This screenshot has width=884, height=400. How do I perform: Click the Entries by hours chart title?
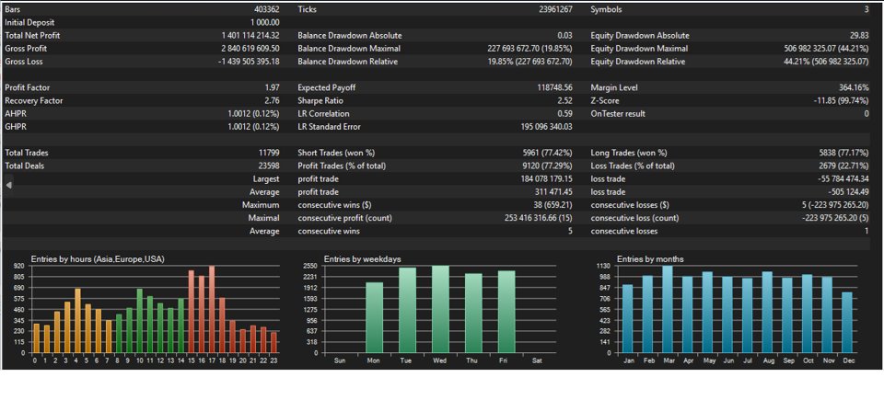tap(98, 259)
